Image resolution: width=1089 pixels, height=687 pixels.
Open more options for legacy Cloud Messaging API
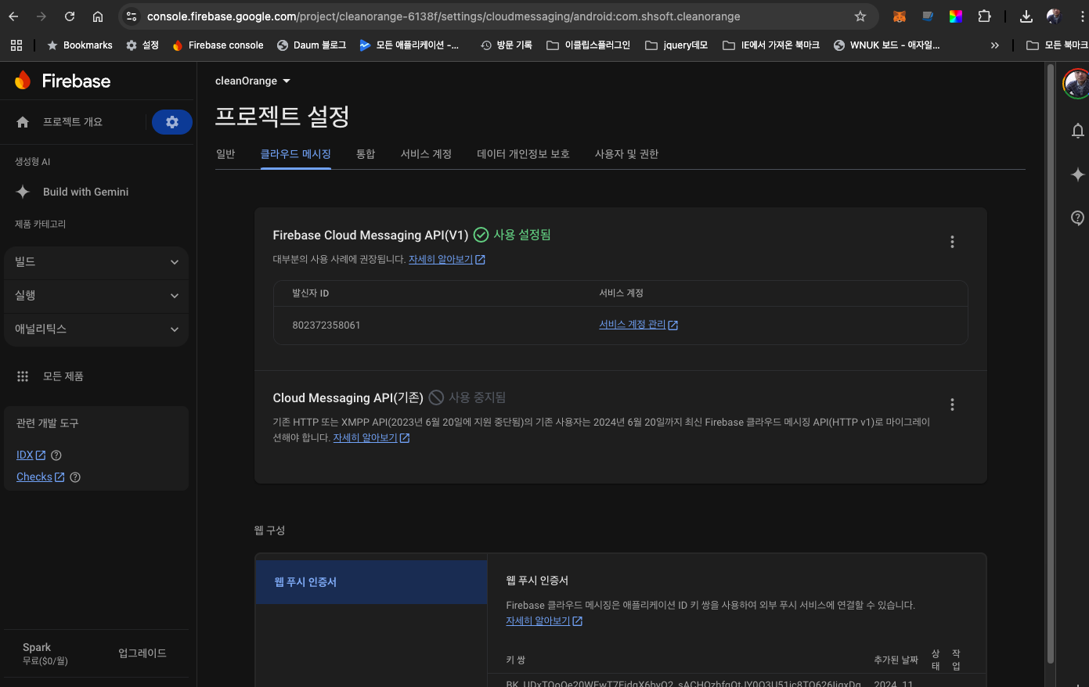pyautogui.click(x=952, y=405)
